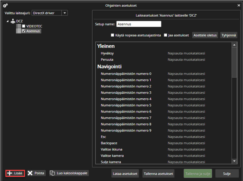
Task: Open the DirectX driver dropdown
Action: 65,13
